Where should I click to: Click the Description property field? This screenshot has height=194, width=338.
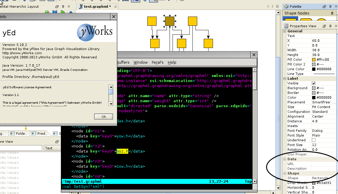(324, 169)
